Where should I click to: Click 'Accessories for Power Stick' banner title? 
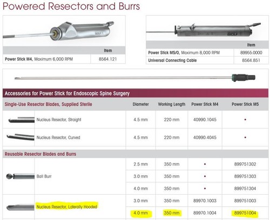[x=67, y=93]
